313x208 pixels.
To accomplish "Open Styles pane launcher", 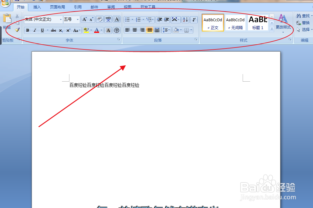I will click(x=290, y=39).
